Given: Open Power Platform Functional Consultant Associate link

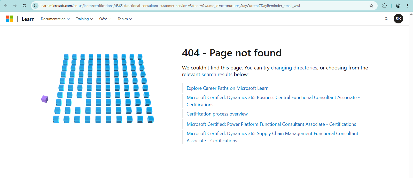Looking at the screenshot, I should pyautogui.click(x=271, y=124).
